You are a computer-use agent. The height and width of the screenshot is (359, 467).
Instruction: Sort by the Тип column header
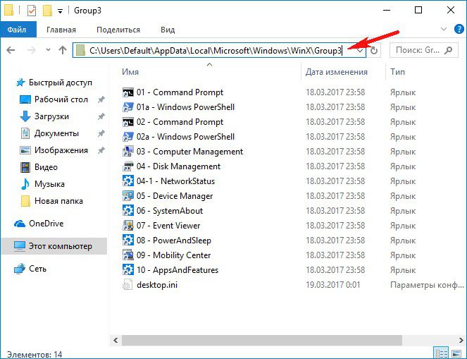(x=397, y=72)
